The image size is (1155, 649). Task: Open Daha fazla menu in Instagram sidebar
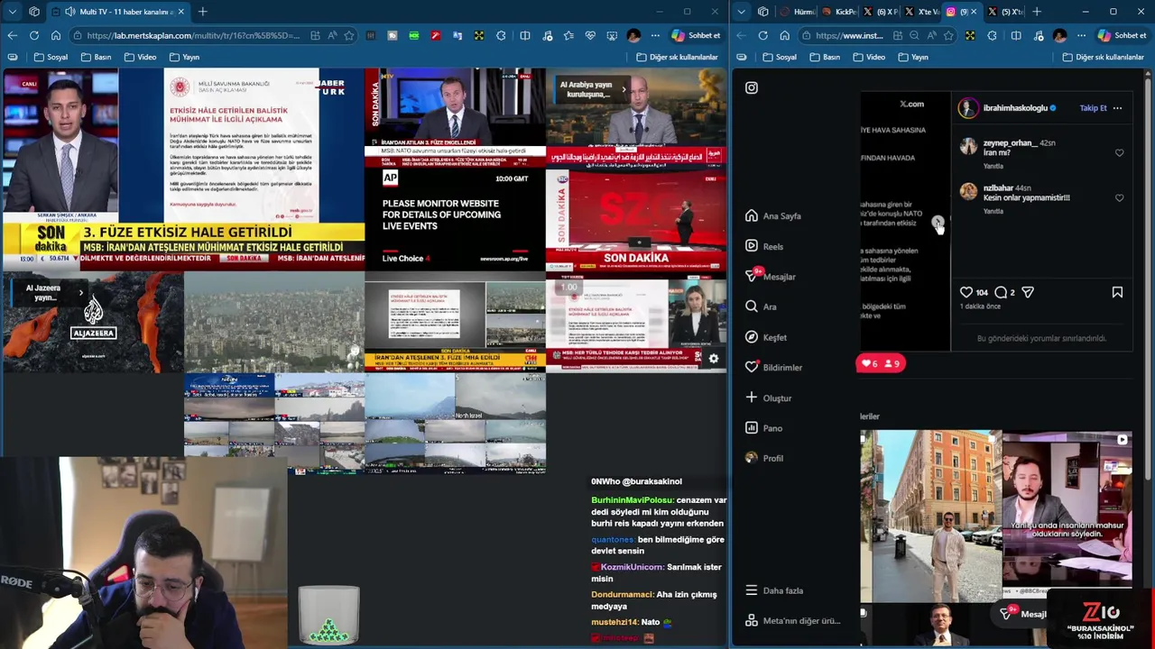click(773, 590)
